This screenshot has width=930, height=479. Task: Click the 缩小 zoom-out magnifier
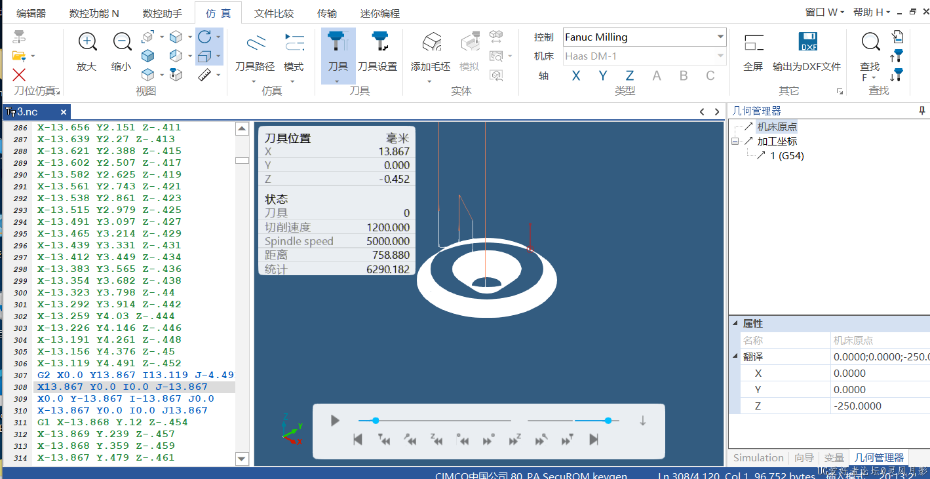[x=121, y=42]
